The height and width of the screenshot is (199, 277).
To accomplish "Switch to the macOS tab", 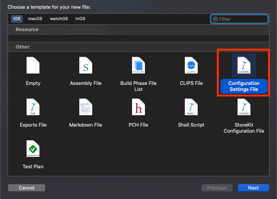I will 35,19.
